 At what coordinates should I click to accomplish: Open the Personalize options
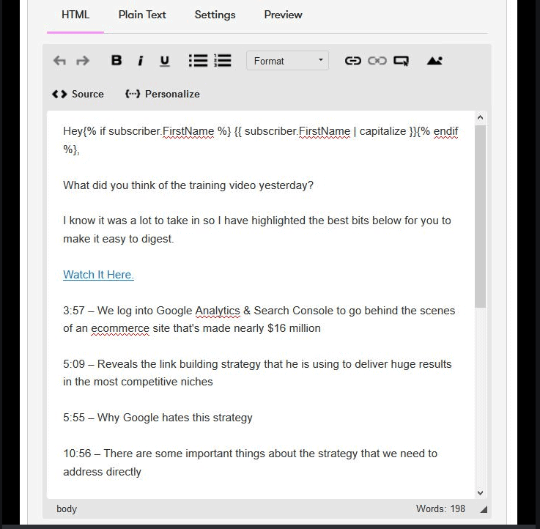163,94
